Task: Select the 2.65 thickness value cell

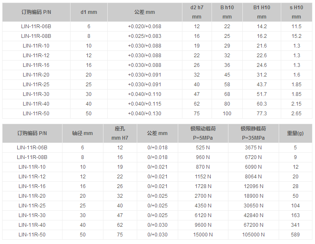Action: [296, 114]
